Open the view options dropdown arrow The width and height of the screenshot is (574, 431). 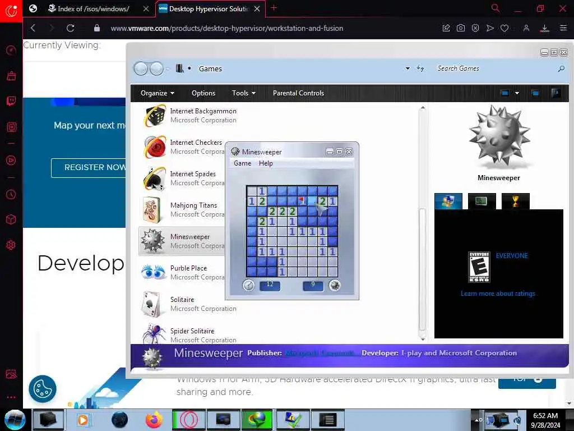point(517,93)
